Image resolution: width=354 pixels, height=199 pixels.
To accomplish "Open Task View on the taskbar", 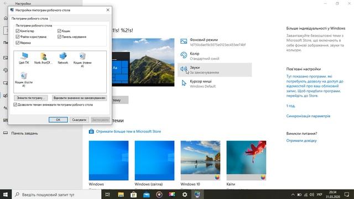I will [x=108, y=195].
